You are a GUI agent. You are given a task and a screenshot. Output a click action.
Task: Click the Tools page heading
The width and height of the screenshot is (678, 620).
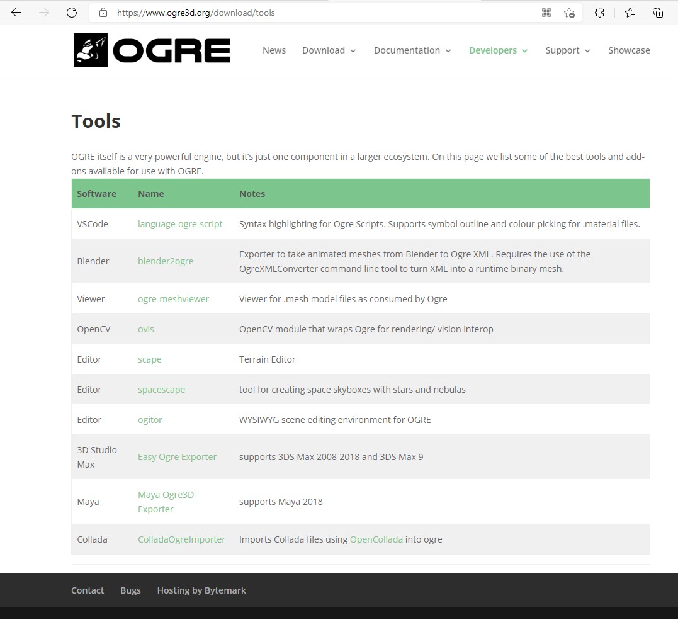[96, 121]
